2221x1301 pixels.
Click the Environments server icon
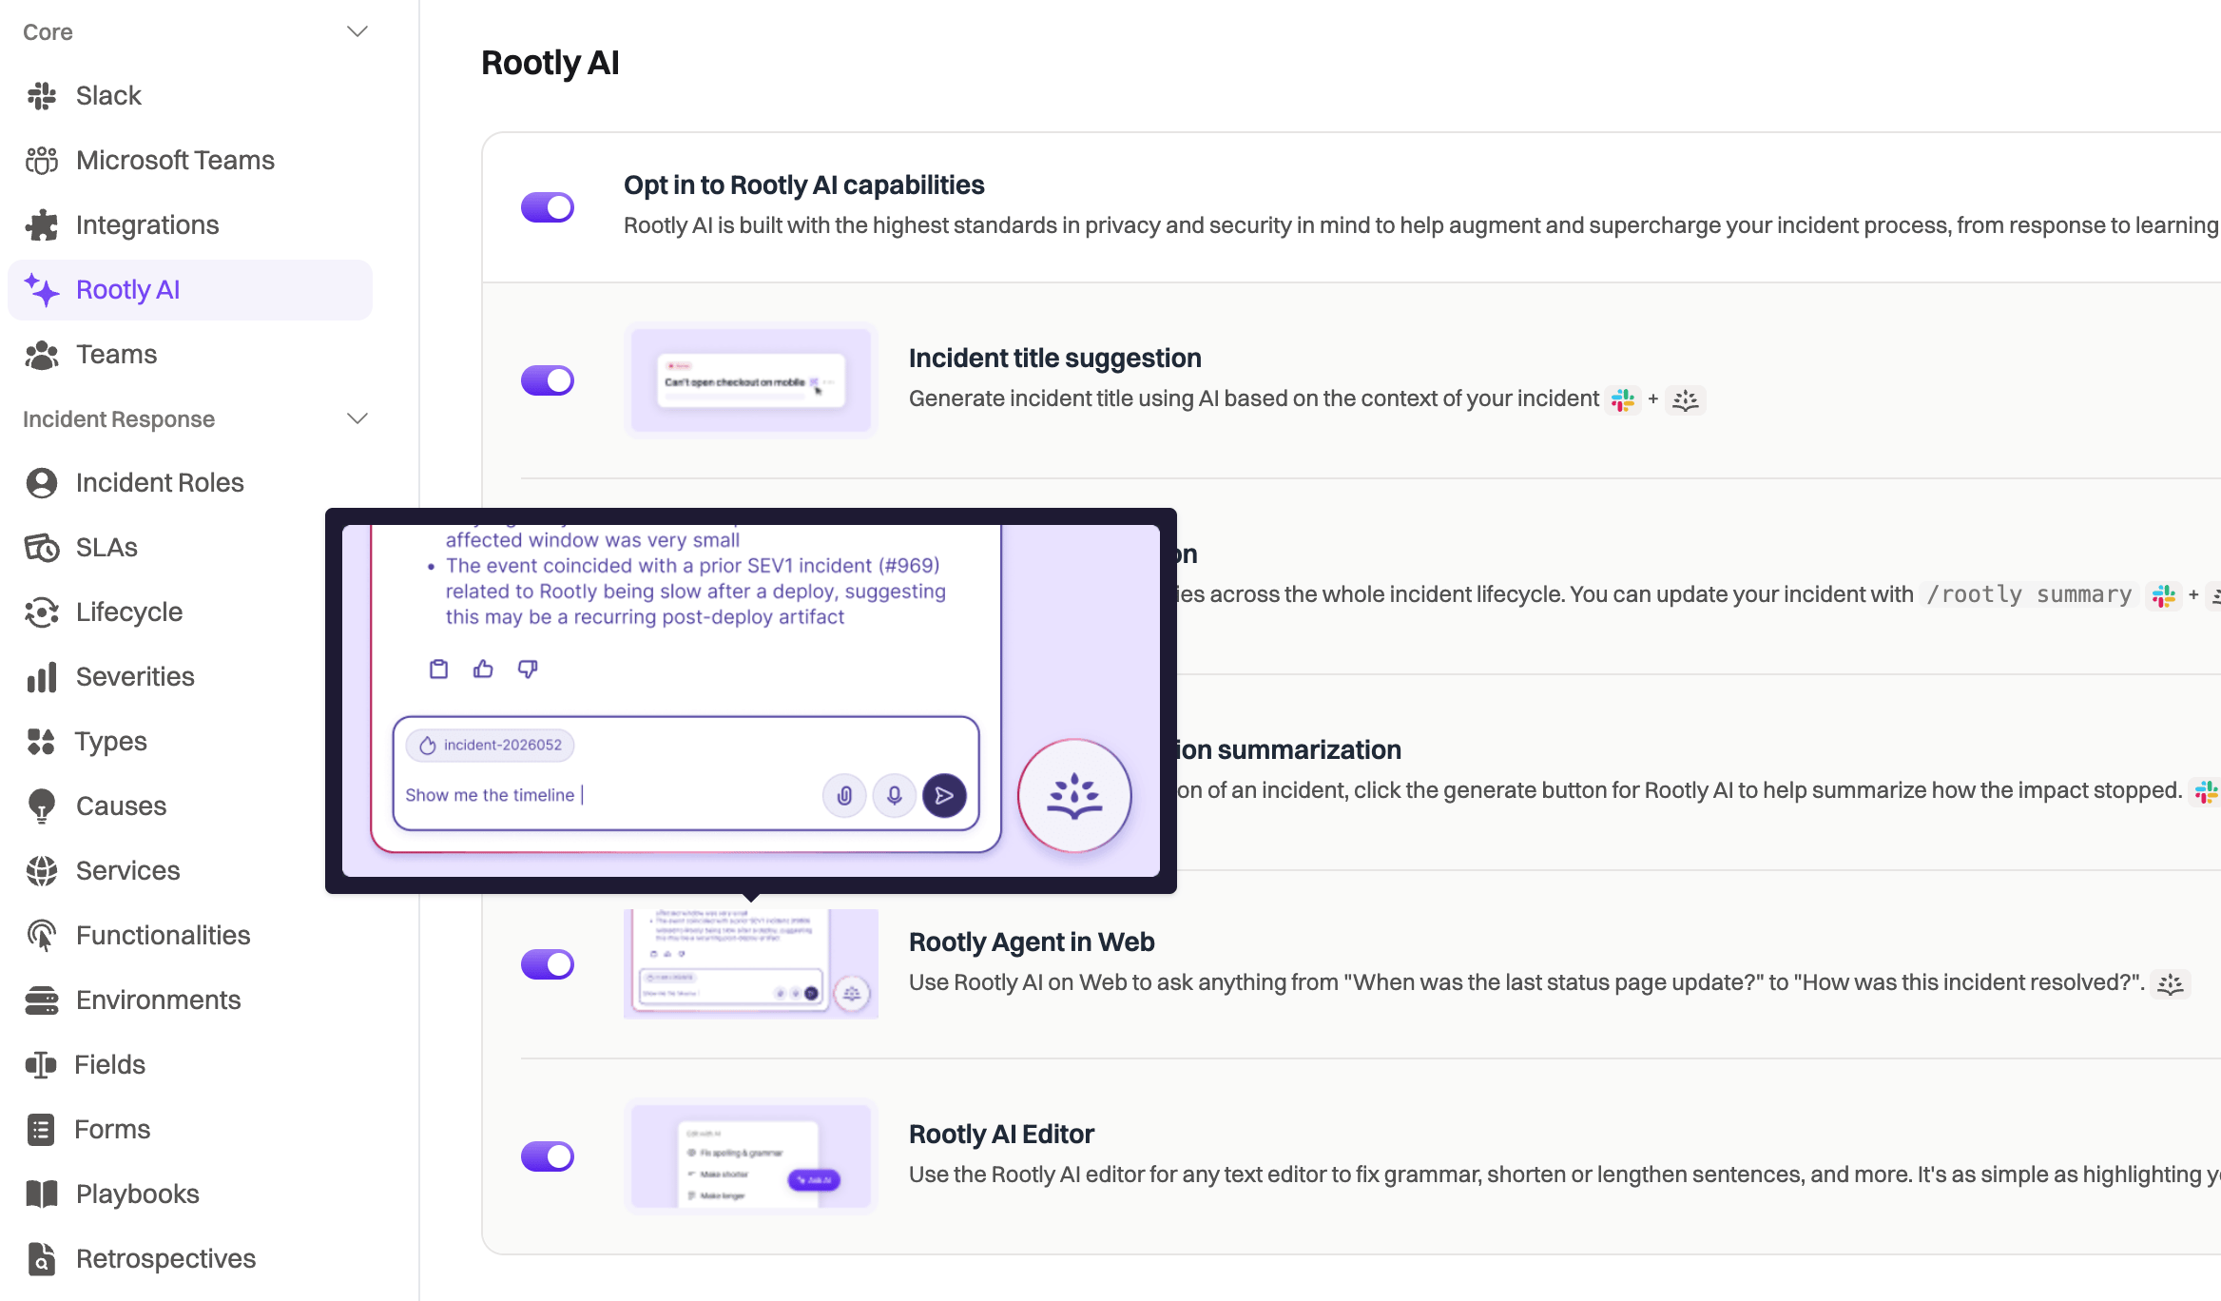click(x=42, y=1000)
